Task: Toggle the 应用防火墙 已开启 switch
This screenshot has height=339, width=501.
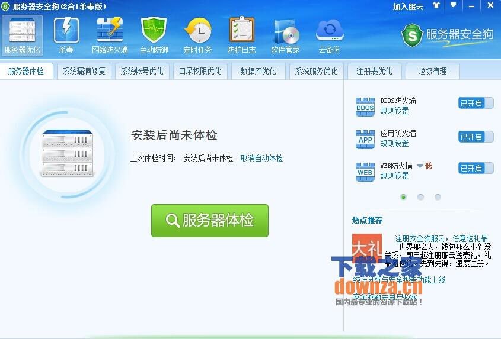Action: (x=476, y=137)
